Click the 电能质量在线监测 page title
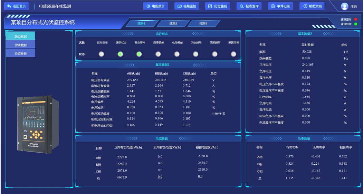This screenshot has width=363, height=194. pyautogui.click(x=55, y=7)
